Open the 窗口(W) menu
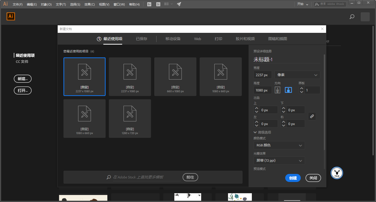376x202 pixels. (119, 4)
